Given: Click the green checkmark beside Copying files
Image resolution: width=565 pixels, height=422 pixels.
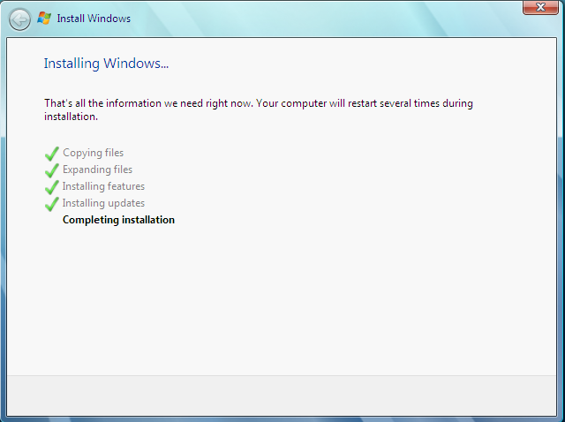Looking at the screenshot, I should point(52,154).
